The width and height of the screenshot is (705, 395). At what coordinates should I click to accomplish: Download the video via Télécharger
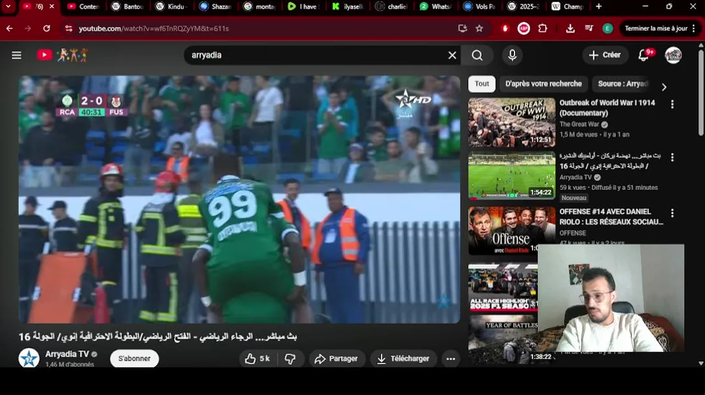[403, 359]
